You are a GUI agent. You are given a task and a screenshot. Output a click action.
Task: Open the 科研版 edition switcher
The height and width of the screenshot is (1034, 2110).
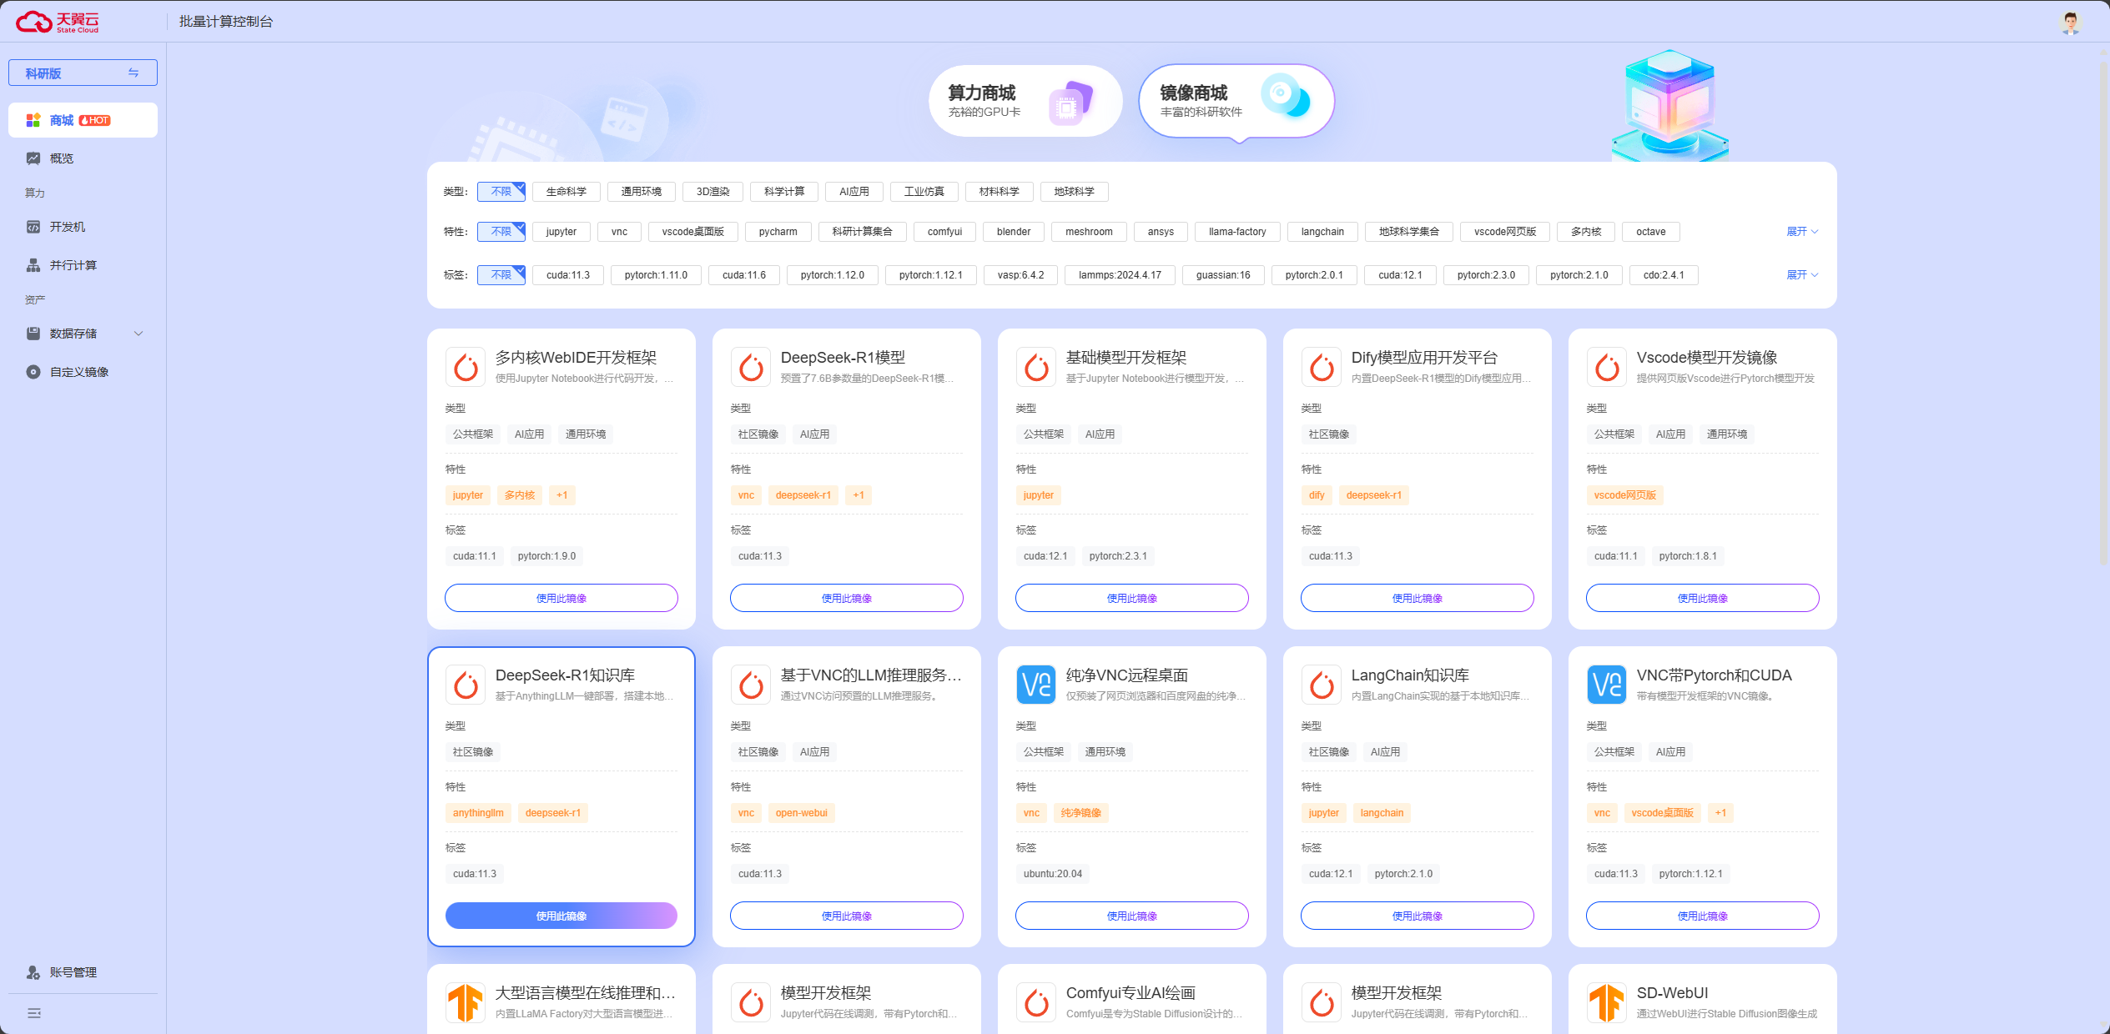(x=83, y=73)
